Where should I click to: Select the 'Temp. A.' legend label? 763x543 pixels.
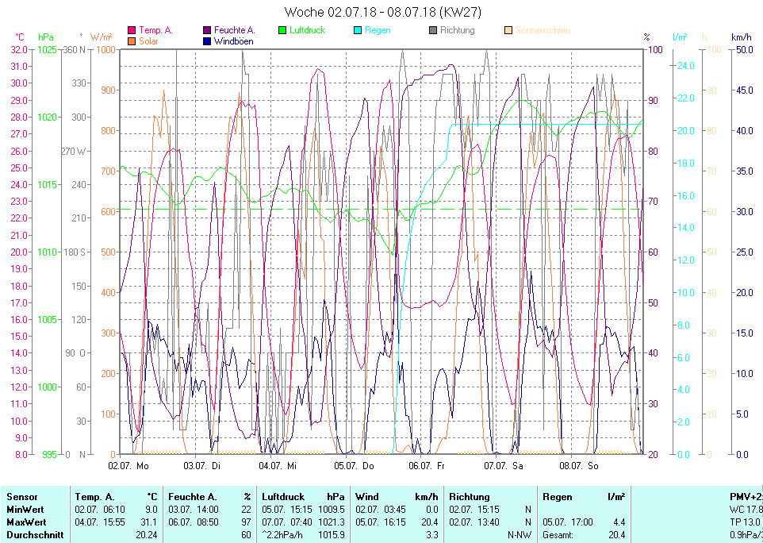pos(155,30)
